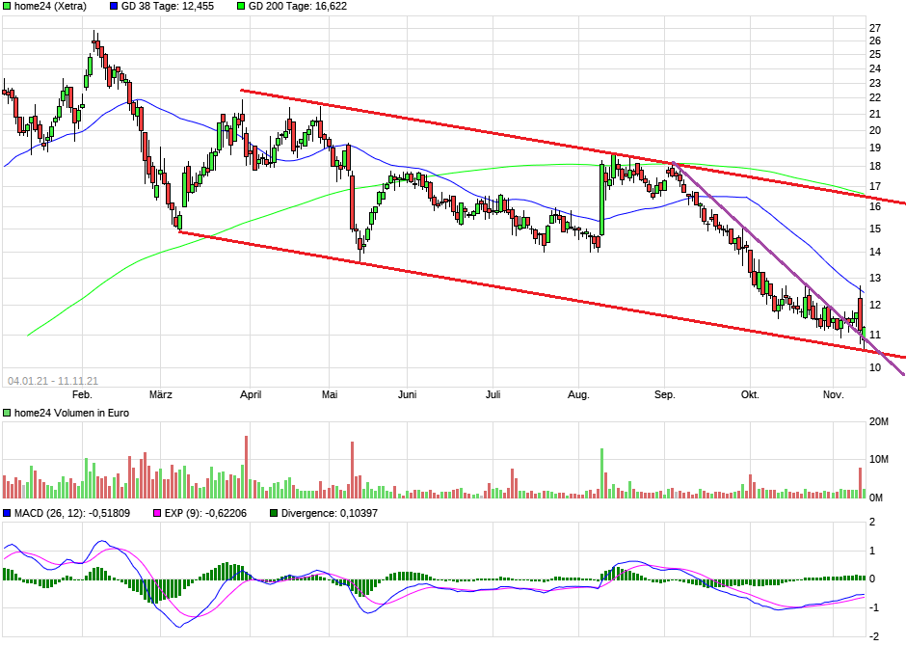906x646 pixels.
Task: Click the price axis value 10
Action: [875, 367]
